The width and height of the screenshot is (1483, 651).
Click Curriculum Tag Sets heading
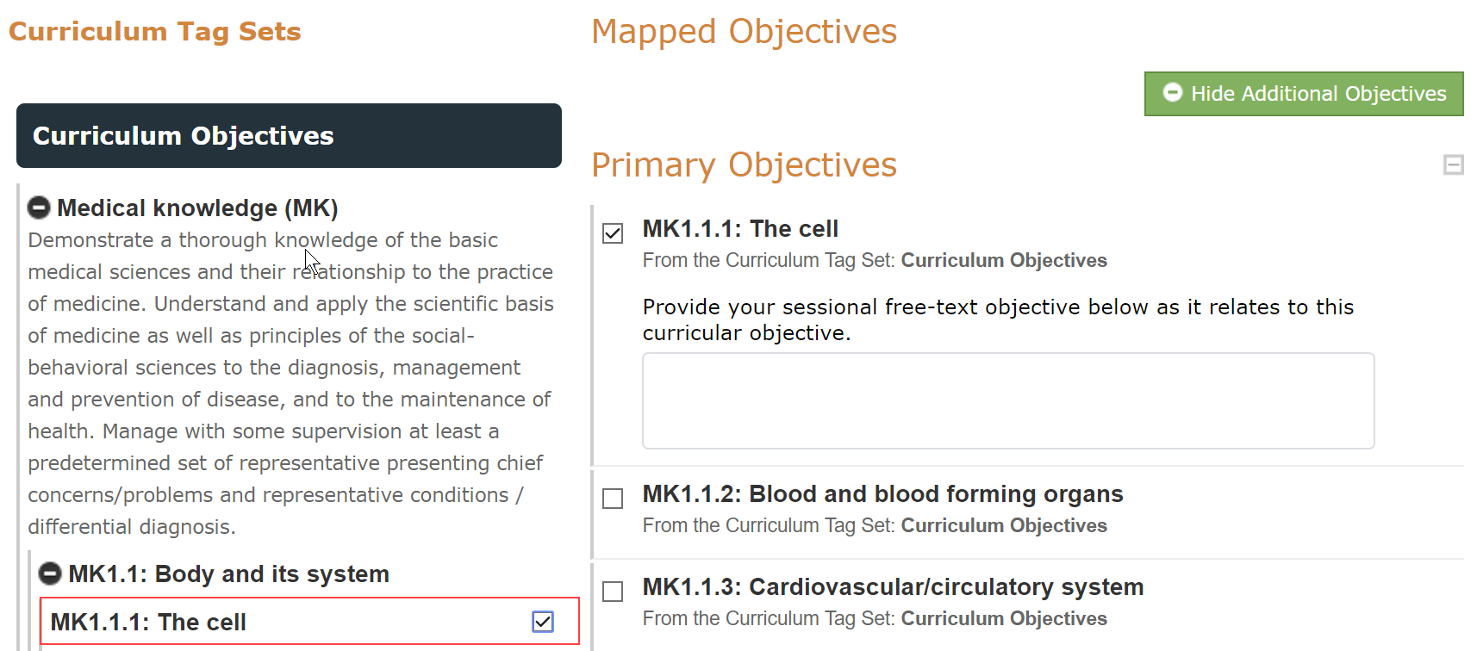point(155,32)
